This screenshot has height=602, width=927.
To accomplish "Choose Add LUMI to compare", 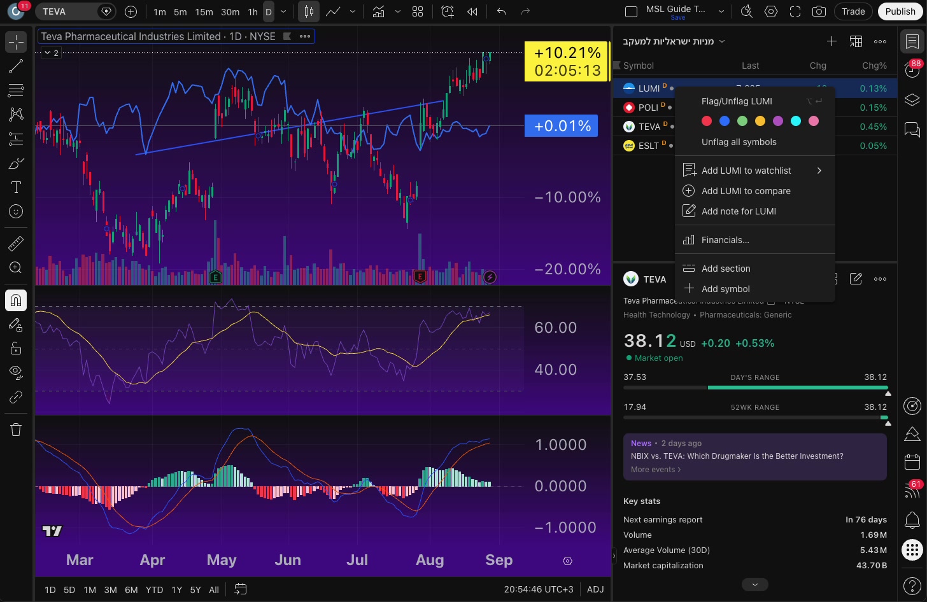I will [755, 191].
